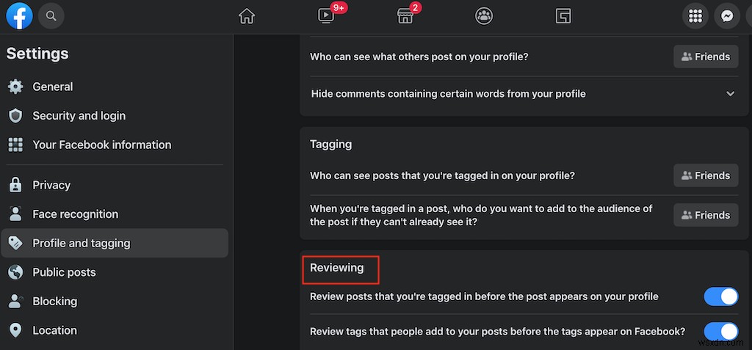Open Friends audience selector for others' posts on profile
The width and height of the screenshot is (752, 350).
coord(706,56)
